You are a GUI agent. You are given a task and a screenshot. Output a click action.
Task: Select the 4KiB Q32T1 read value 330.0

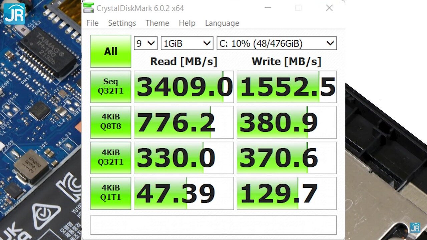tap(184, 158)
